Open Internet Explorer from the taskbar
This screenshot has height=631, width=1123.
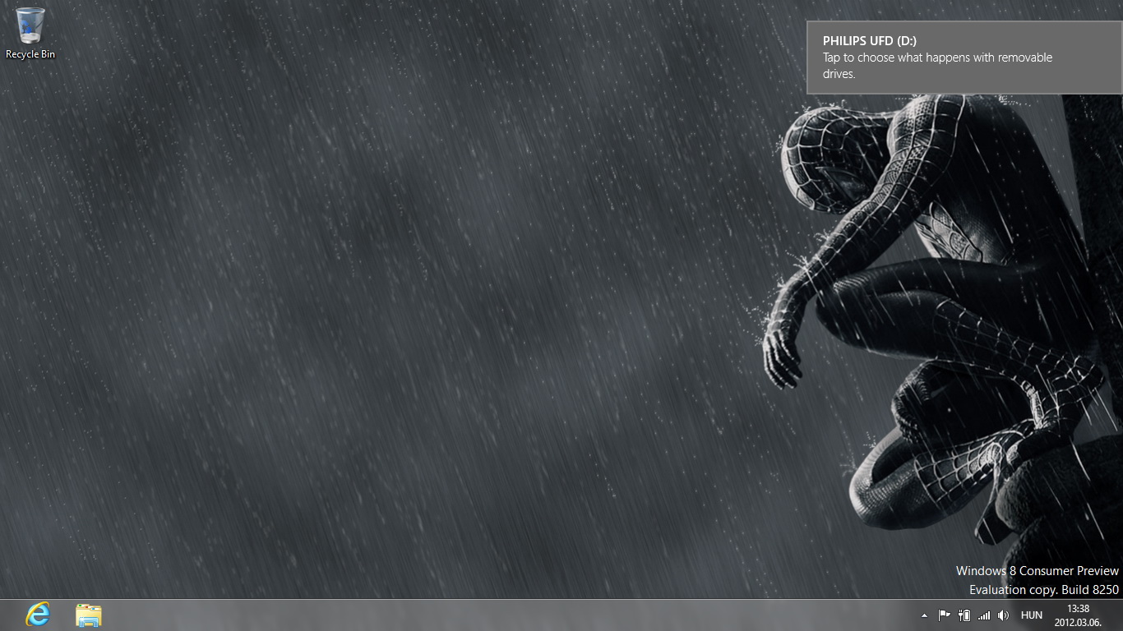(38, 615)
